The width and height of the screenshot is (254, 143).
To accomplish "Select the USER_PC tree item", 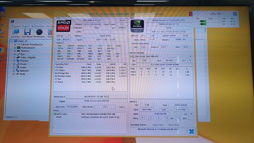I will 22,41.
